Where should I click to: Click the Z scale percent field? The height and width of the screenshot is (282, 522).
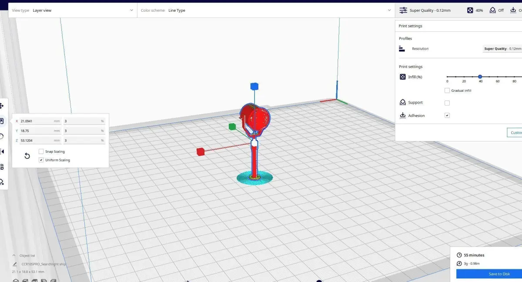coord(84,141)
